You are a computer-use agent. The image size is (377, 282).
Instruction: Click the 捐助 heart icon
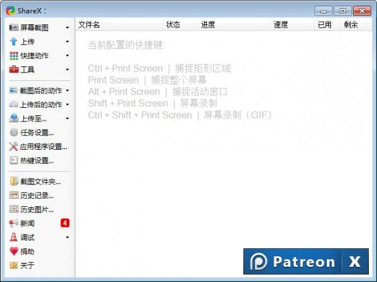point(14,251)
